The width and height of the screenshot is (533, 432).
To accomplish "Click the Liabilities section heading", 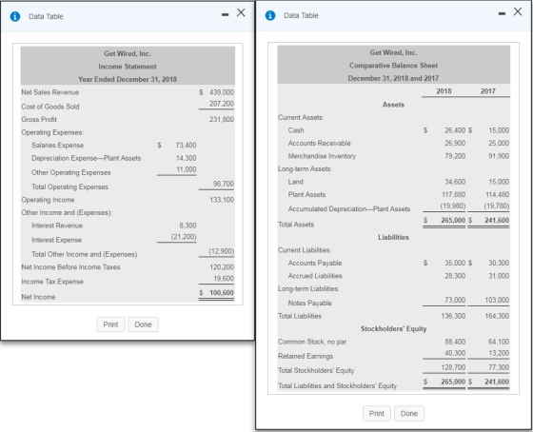I will [x=393, y=237].
